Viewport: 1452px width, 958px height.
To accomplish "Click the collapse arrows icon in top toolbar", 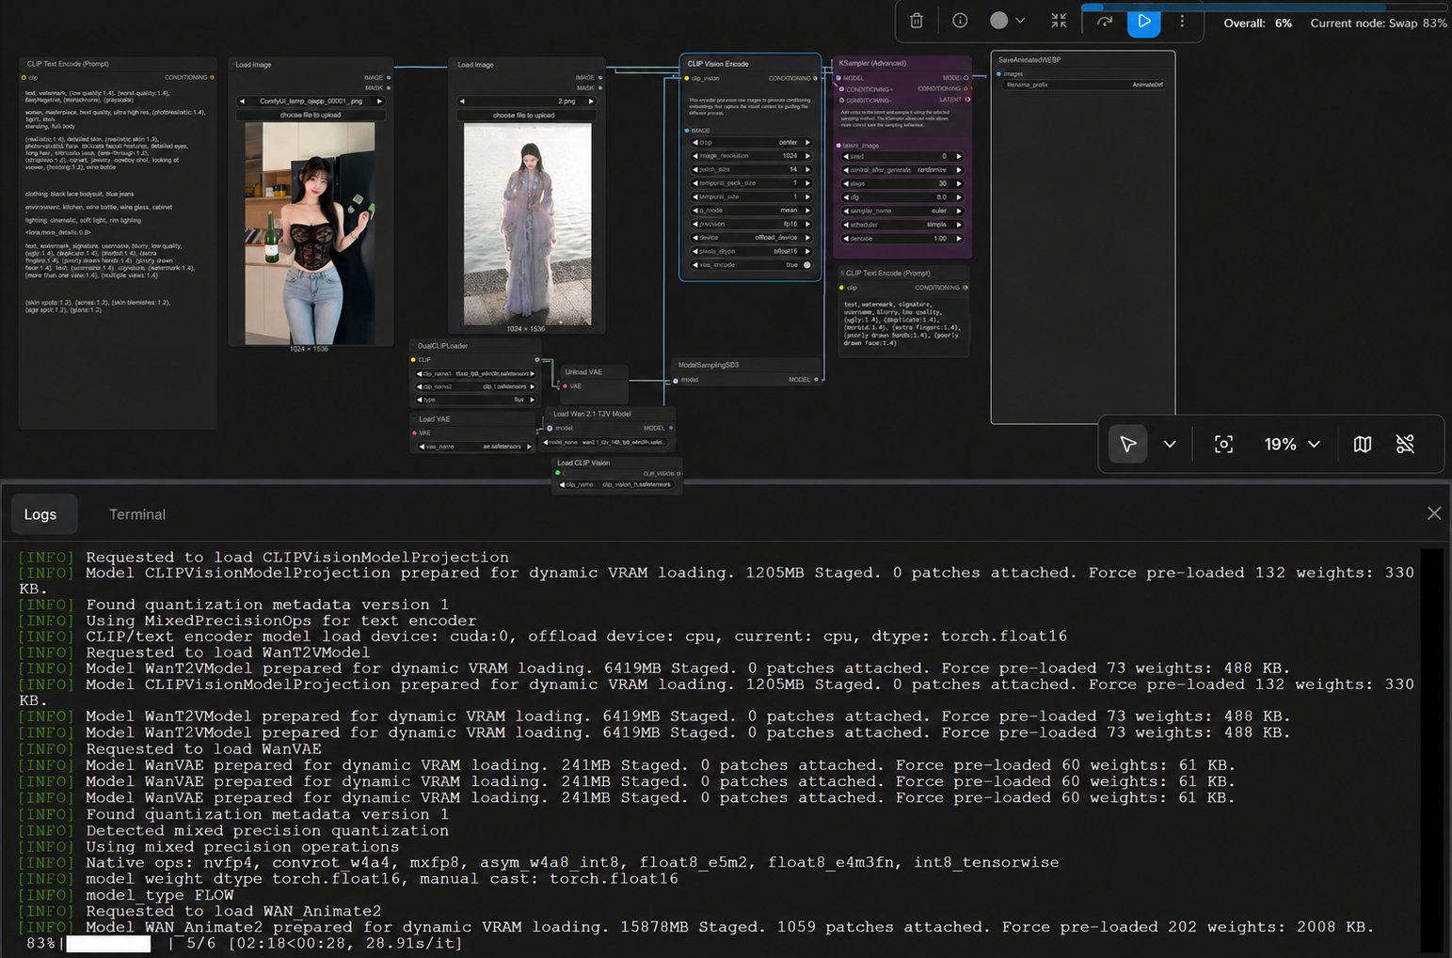I will (1060, 21).
